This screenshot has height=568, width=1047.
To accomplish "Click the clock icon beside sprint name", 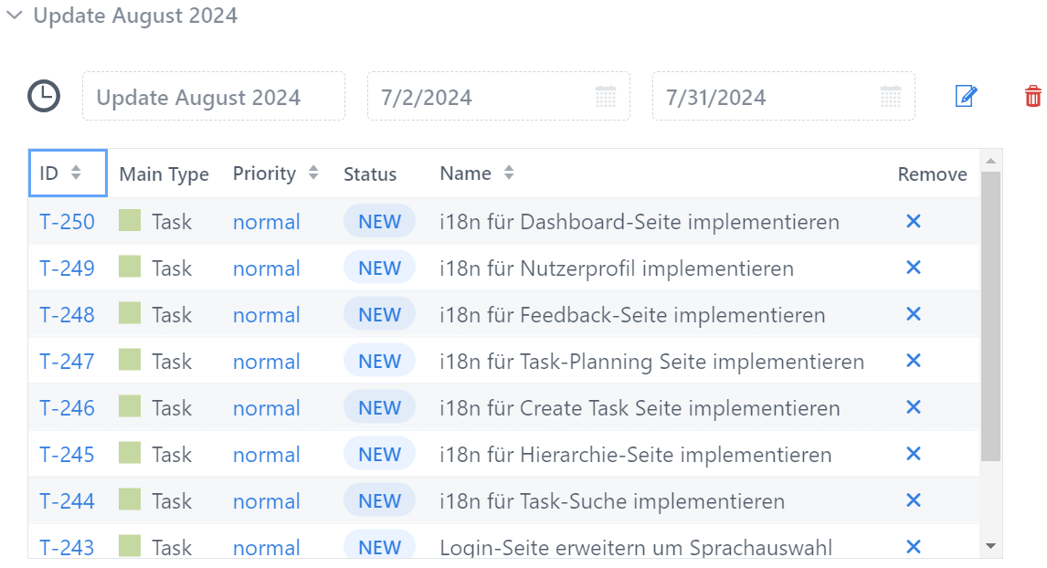I will [x=44, y=96].
